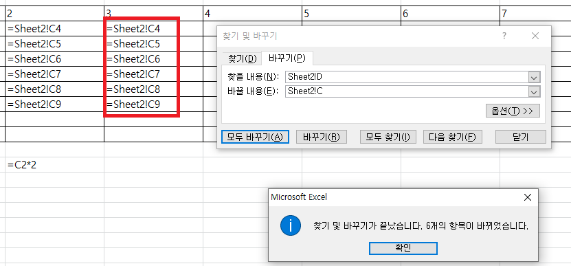Click the 확인 button in the Excel message
This screenshot has width=571, height=266.
point(403,249)
